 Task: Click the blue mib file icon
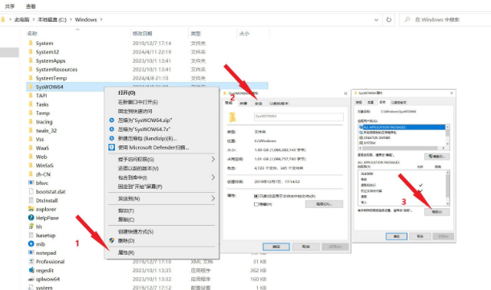click(x=31, y=244)
